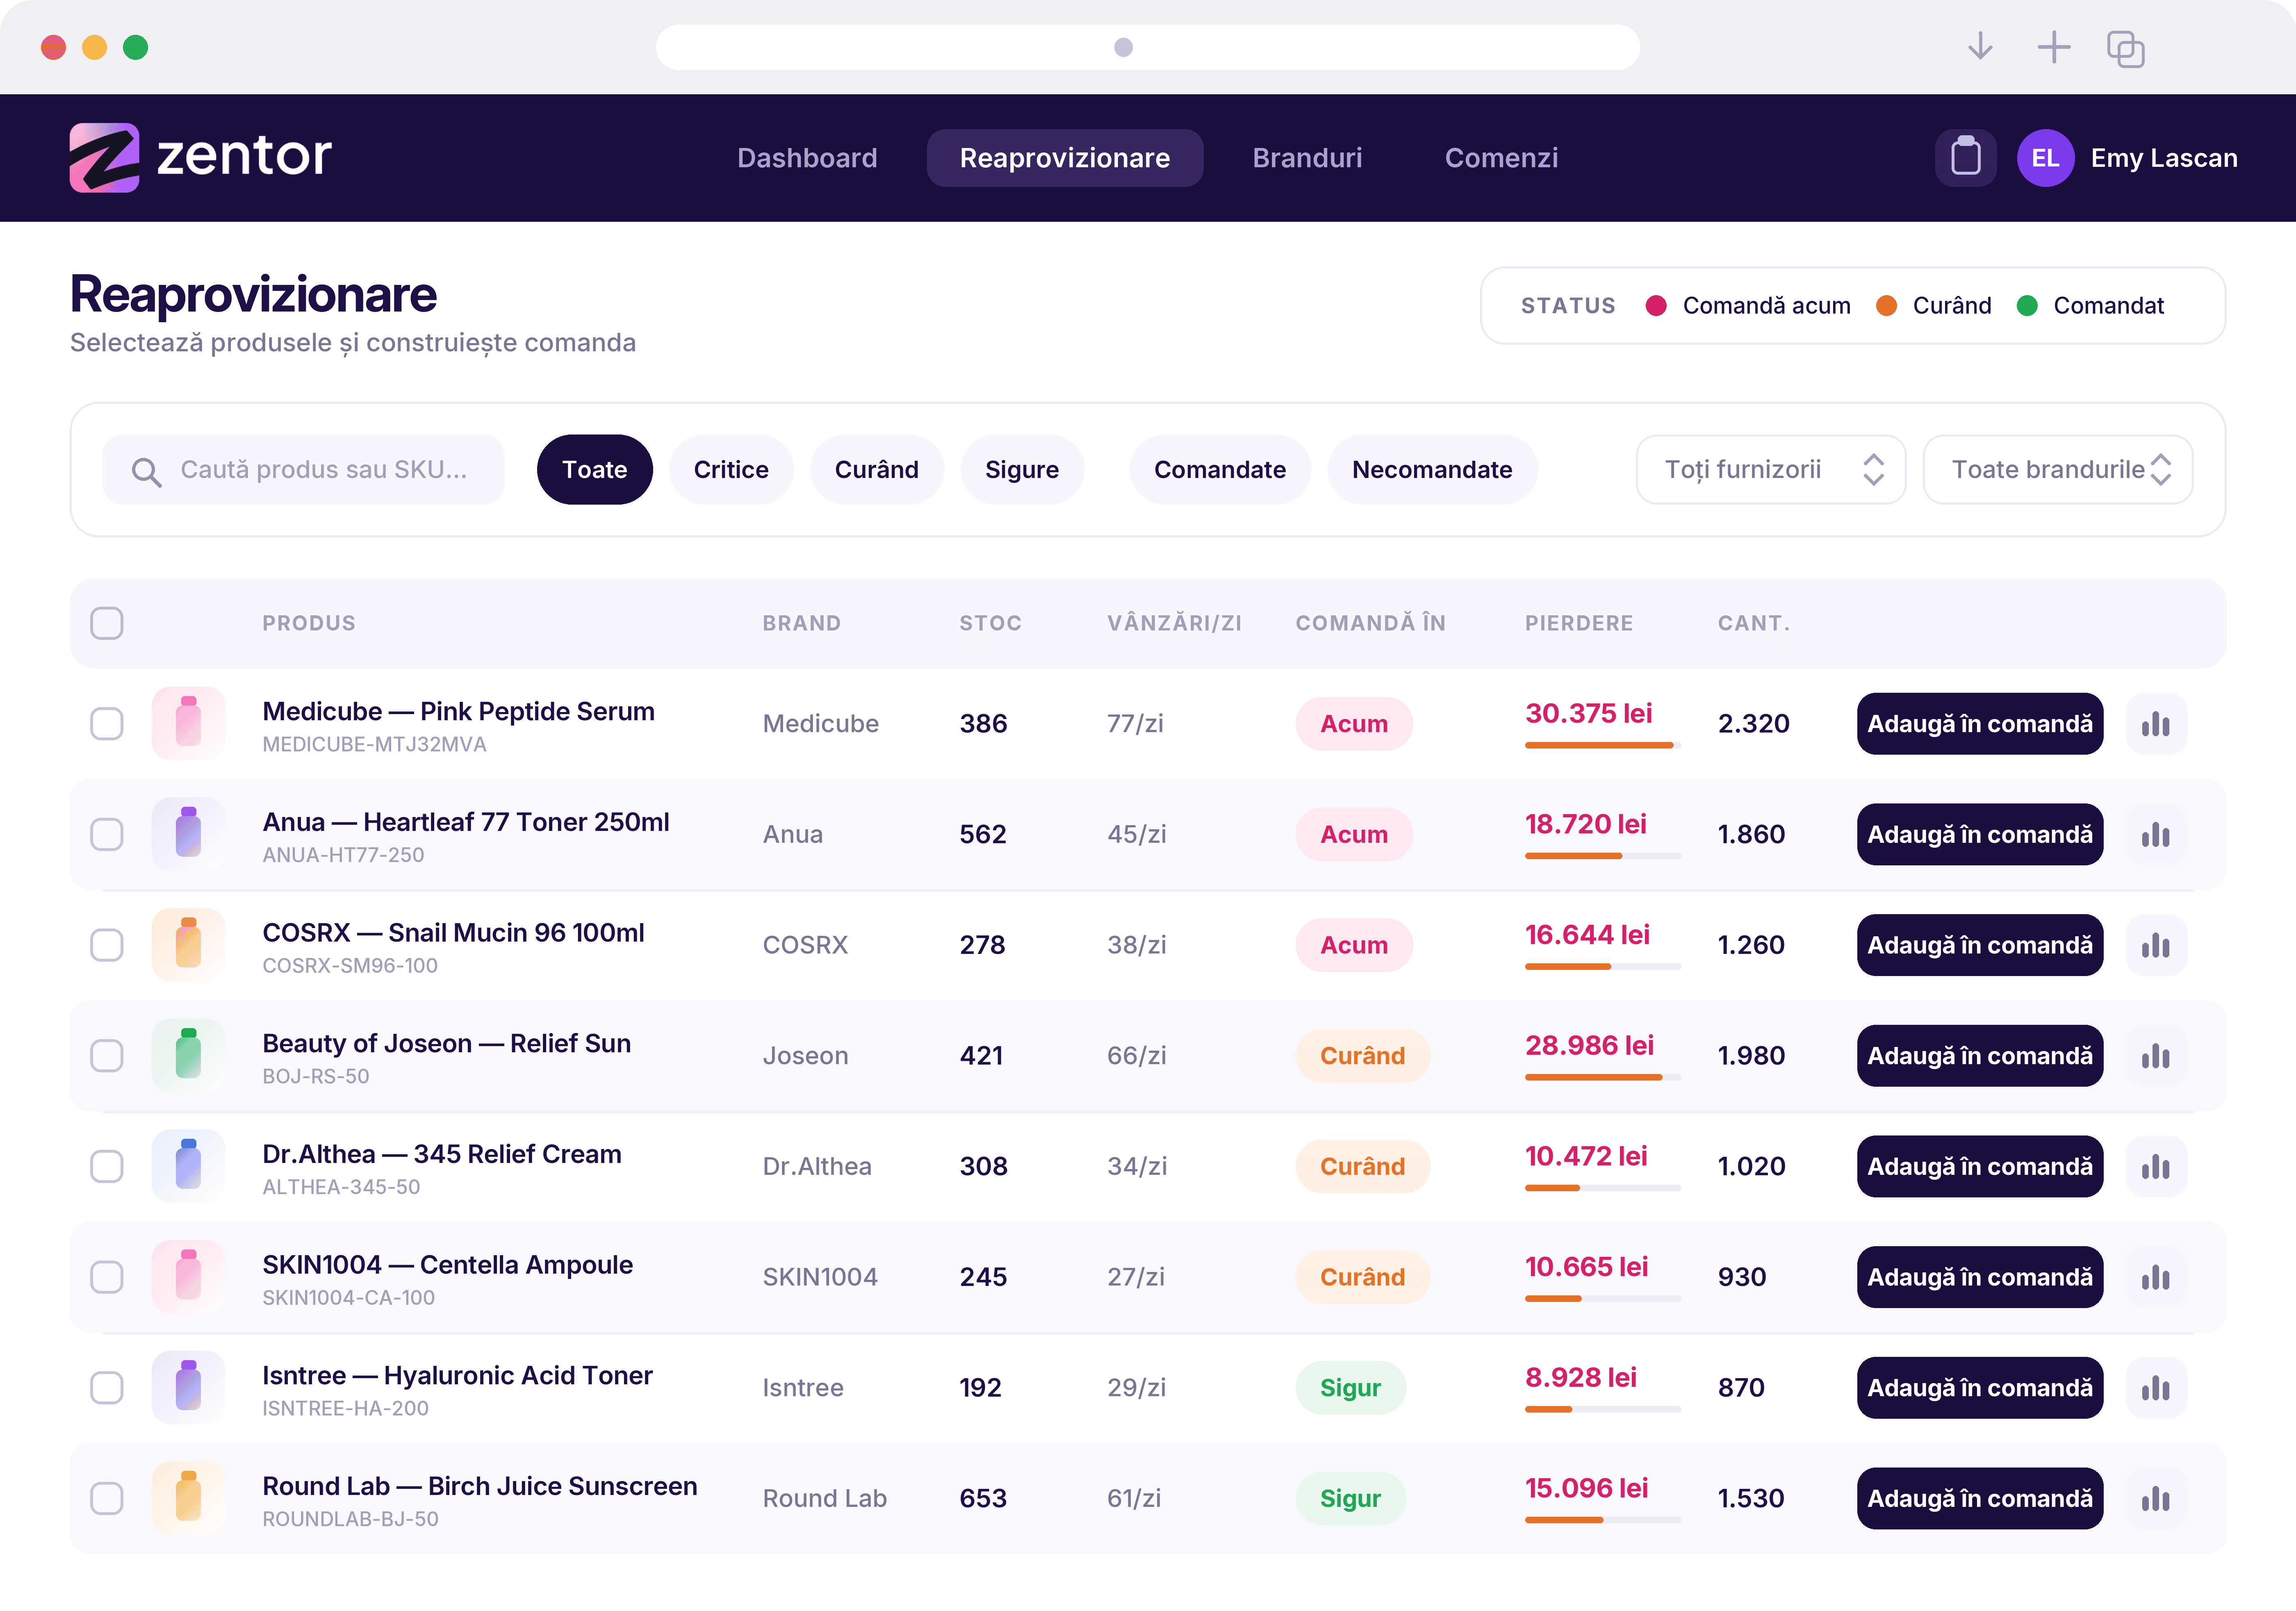Image resolution: width=2296 pixels, height=1611 pixels.
Task: Select the Reaprovizionare nav tab
Action: click(x=1065, y=158)
